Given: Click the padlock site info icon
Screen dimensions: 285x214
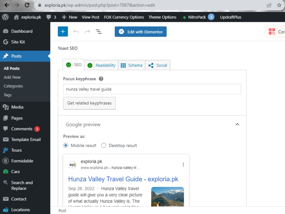Looking at the screenshot, I should coord(39,5).
